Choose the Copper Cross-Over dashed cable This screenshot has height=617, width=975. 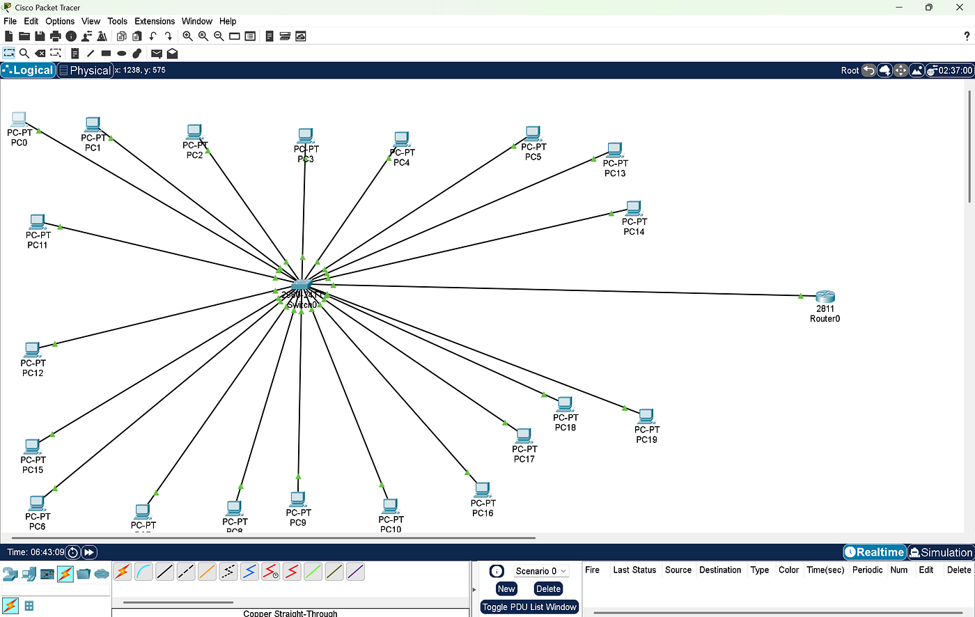pyautogui.click(x=186, y=572)
